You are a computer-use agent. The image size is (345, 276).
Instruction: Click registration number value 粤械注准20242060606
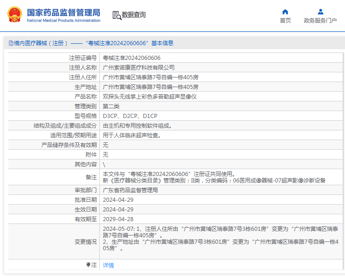coord(132,58)
